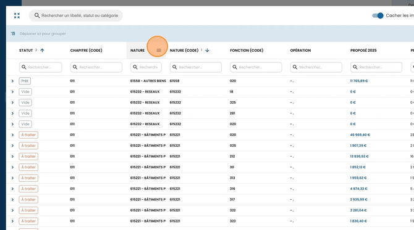Viewport: 414px width, 230px height.
Task: Click the fonction cell 322
Action: point(232,210)
